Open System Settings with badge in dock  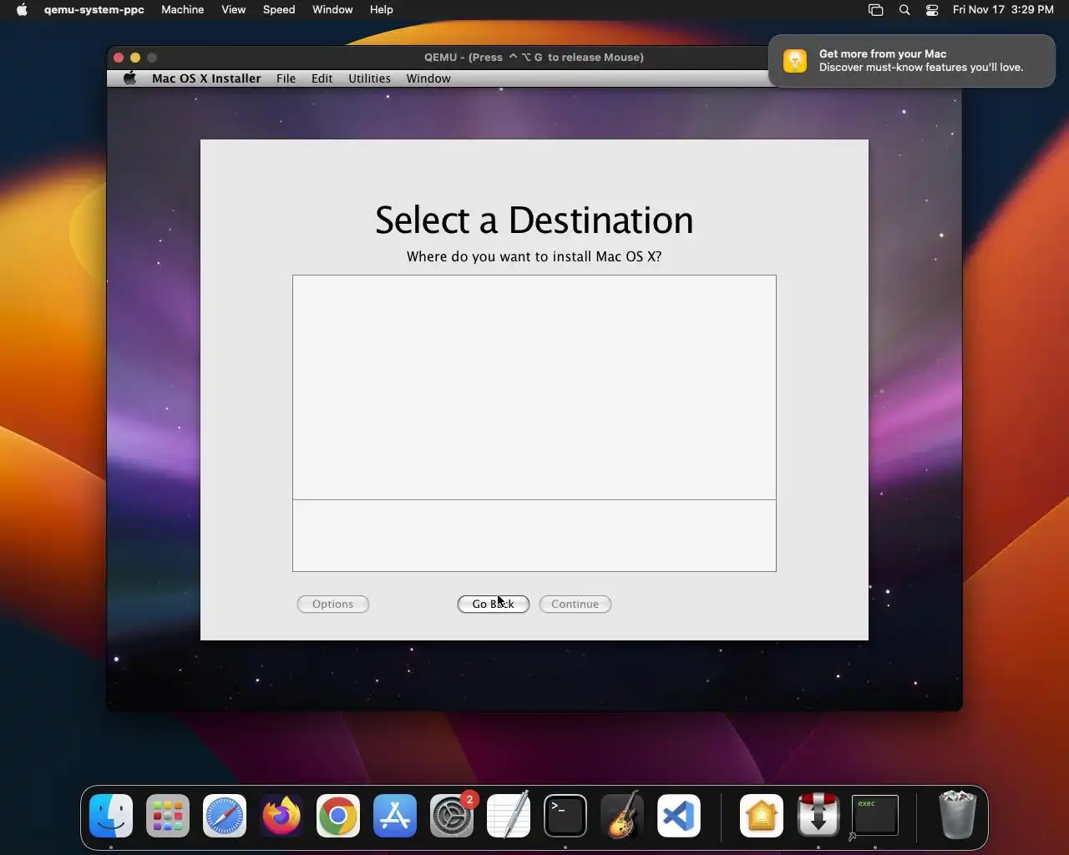(452, 816)
